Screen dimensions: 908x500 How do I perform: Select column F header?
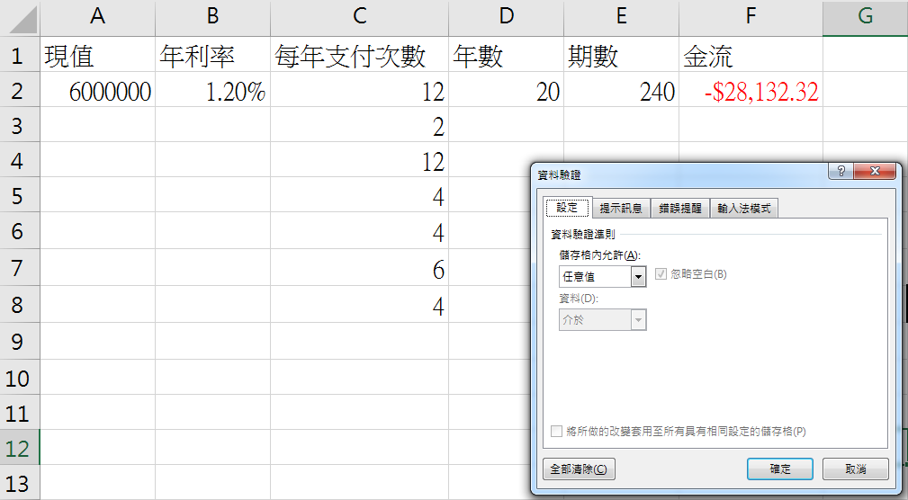pyautogui.click(x=751, y=17)
